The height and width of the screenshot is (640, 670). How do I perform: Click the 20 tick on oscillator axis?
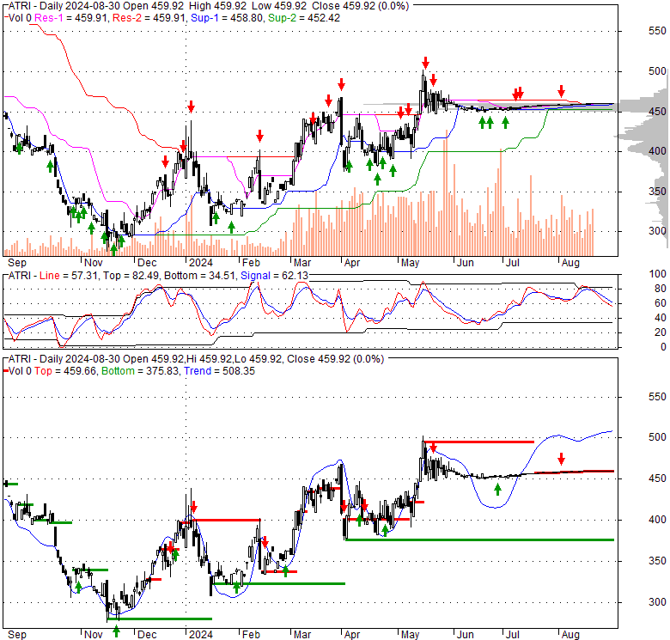661,332
